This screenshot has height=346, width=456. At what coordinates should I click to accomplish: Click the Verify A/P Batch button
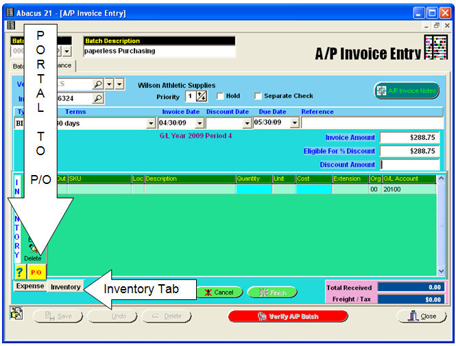coord(288,316)
